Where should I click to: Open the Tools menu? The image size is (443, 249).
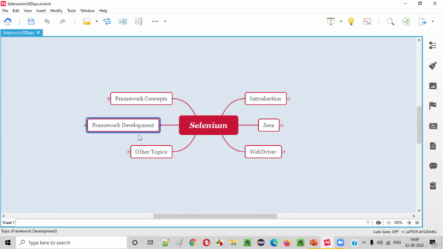71,11
